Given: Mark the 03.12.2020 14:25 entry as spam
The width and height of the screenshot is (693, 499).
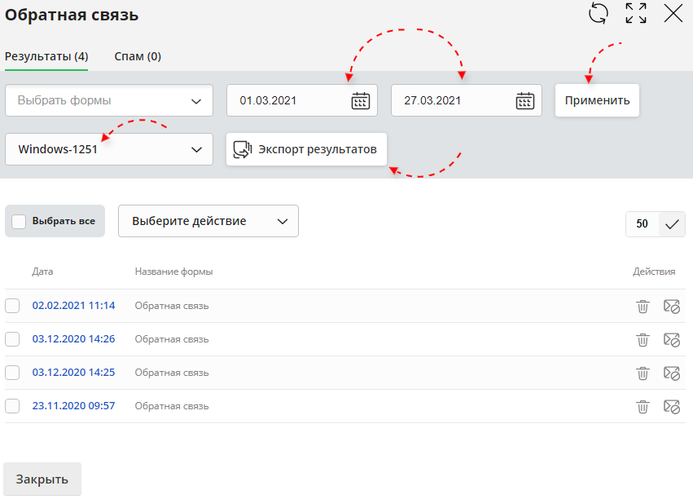Looking at the screenshot, I should click(672, 373).
